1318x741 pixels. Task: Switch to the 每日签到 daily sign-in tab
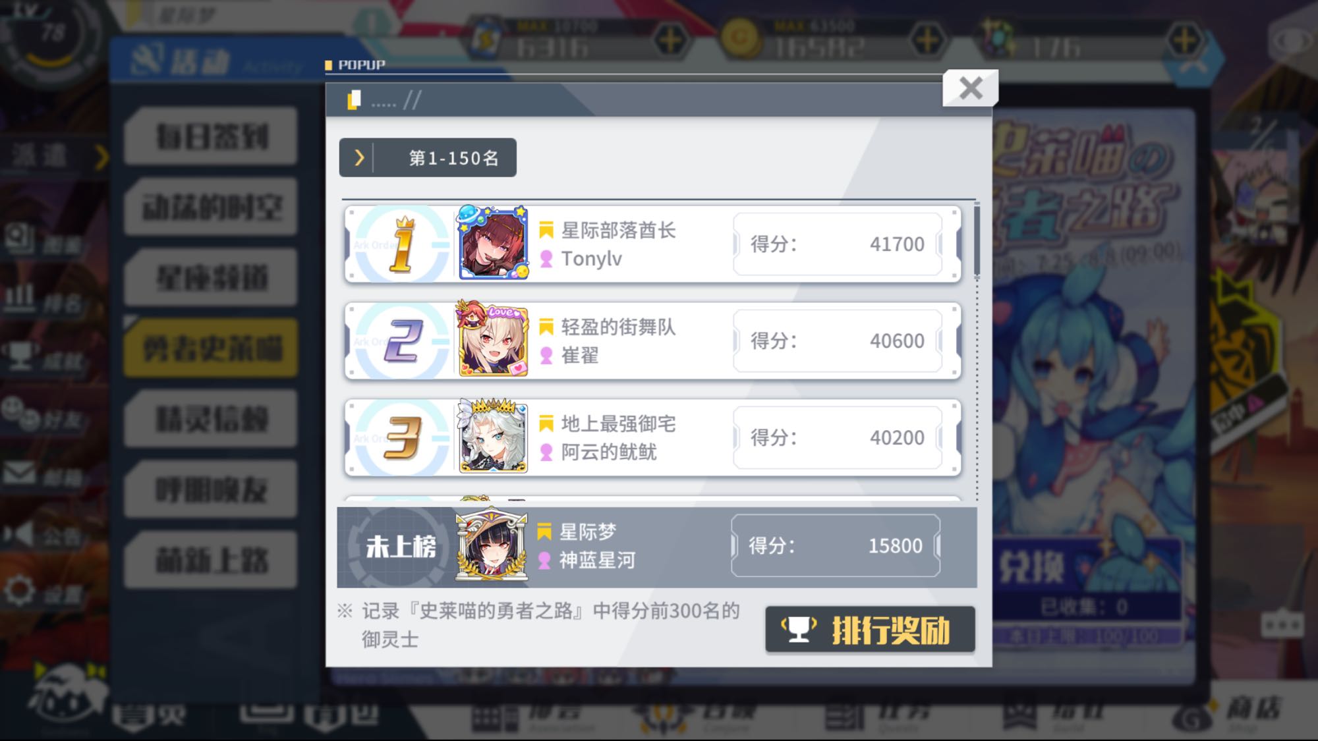211,137
